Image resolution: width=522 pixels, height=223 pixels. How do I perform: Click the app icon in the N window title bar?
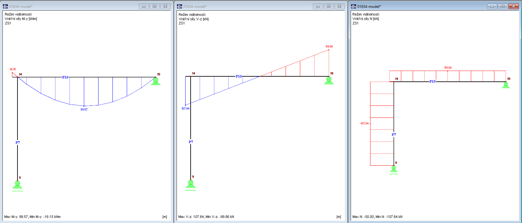tap(354, 6)
